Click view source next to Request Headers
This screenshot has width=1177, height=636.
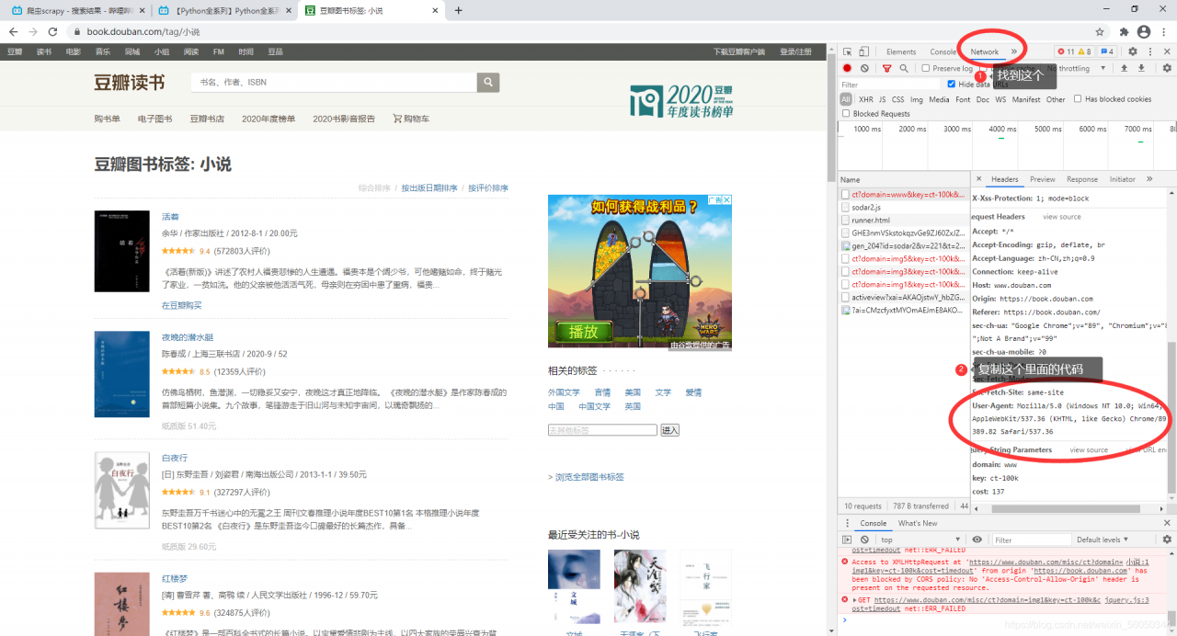click(x=1062, y=217)
